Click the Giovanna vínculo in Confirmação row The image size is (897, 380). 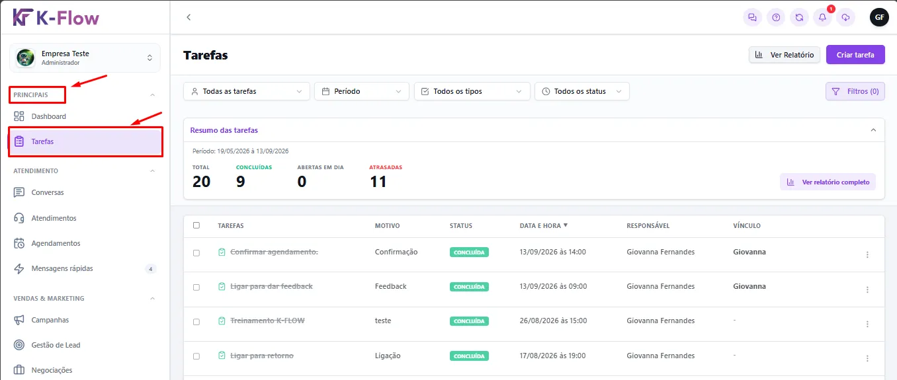[749, 252]
